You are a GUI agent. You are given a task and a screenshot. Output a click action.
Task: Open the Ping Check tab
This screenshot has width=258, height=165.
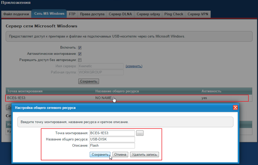click(174, 14)
